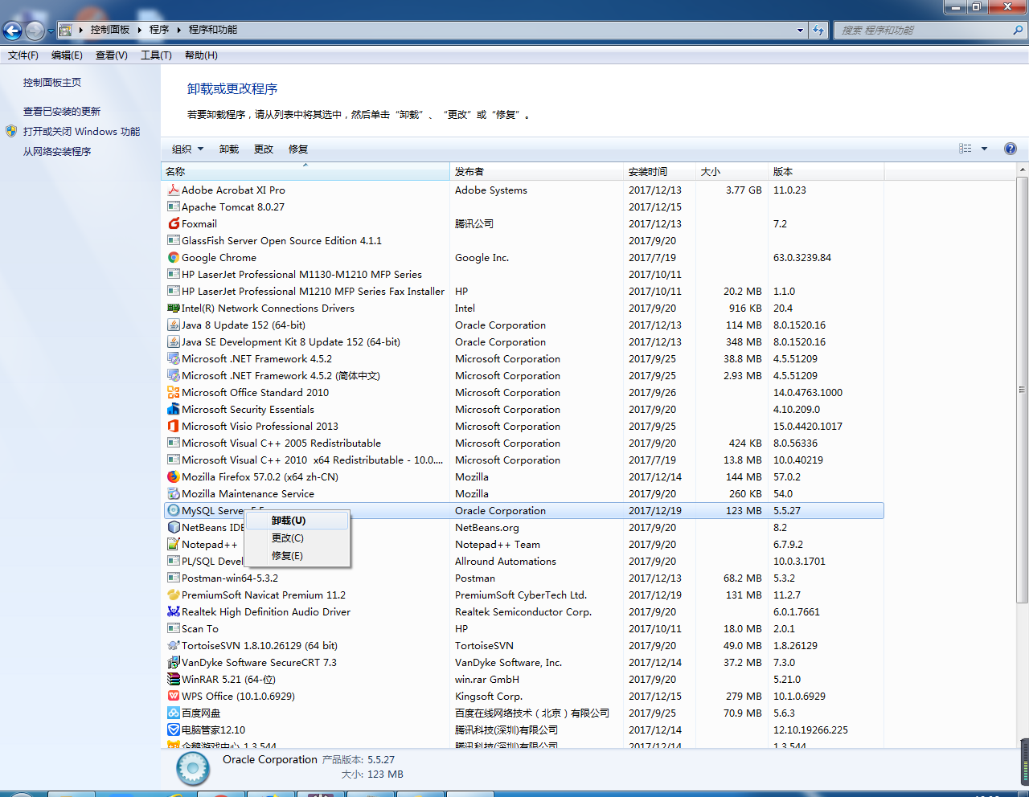Screen dimensions: 1029x797
Task: Click the MySQL Server row icon
Action: [x=173, y=510]
